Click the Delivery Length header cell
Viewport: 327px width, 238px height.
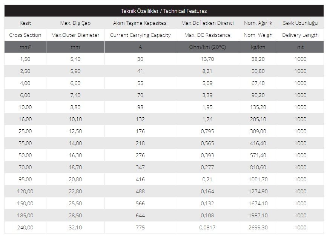coord(300,35)
